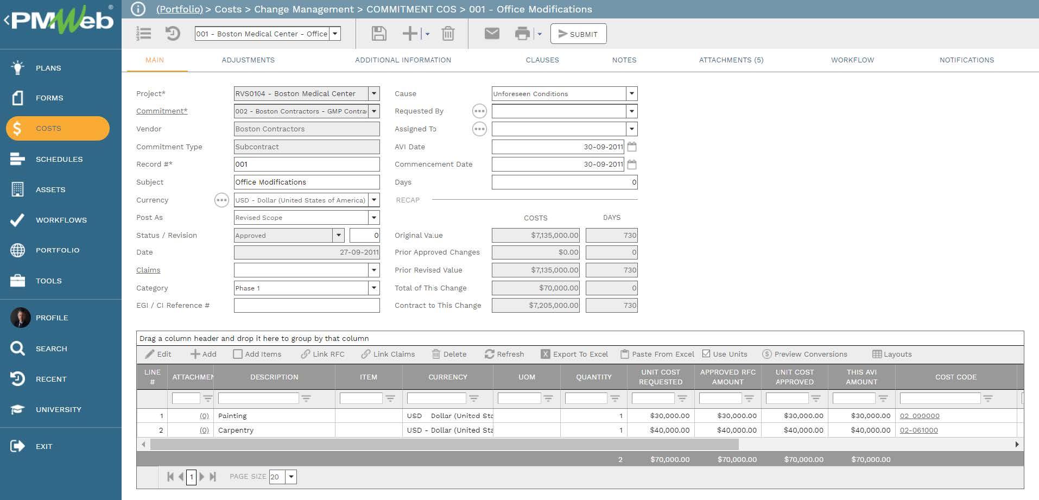Switch to the Clauses tab
The height and width of the screenshot is (500, 1039).
542,60
